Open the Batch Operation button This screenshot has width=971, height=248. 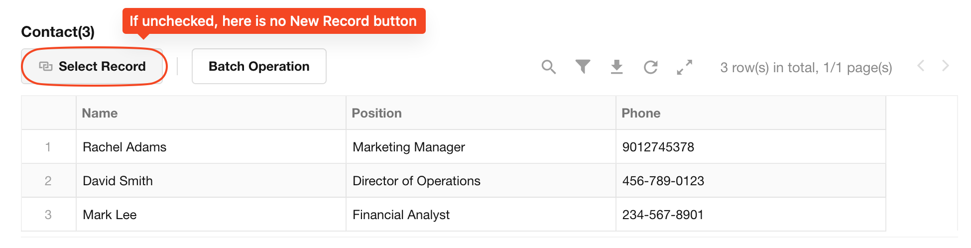(259, 66)
